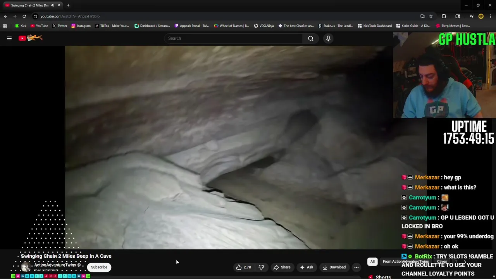Select the Caves filter chip
This screenshot has width=496, height=279.
click(442, 262)
